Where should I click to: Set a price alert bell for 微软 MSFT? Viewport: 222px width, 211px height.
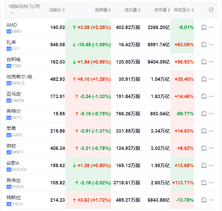pyautogui.click(x=204, y=148)
